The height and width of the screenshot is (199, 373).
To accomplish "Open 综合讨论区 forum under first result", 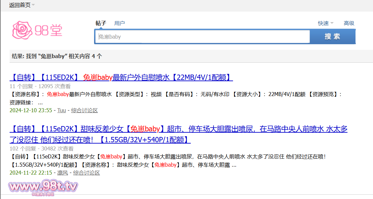I will click(85, 110).
